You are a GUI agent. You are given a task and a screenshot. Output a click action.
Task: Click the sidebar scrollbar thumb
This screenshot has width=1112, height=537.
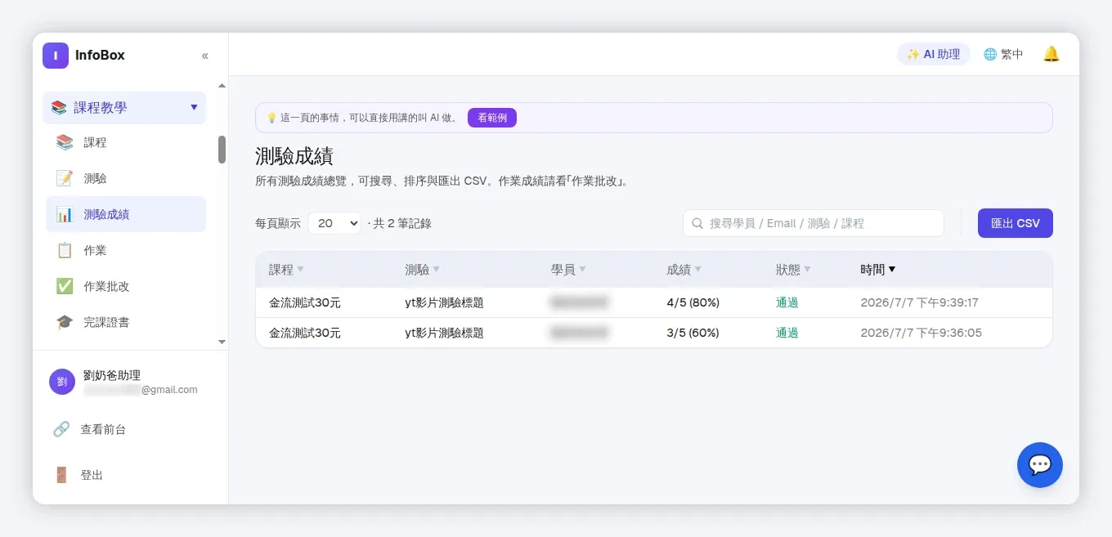click(222, 150)
